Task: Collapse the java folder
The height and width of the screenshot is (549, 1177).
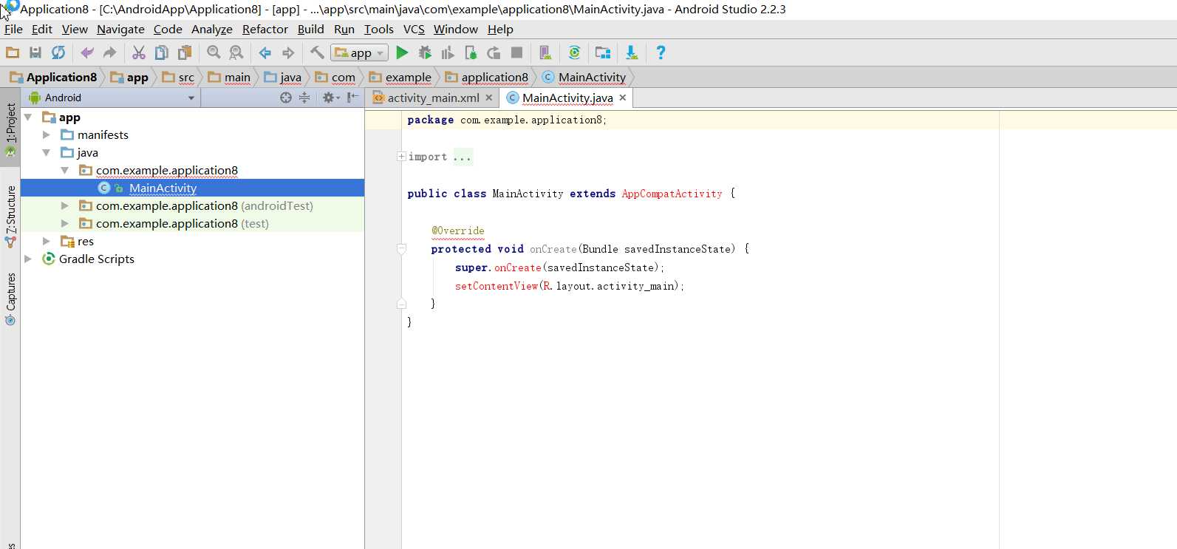Action: (x=47, y=153)
